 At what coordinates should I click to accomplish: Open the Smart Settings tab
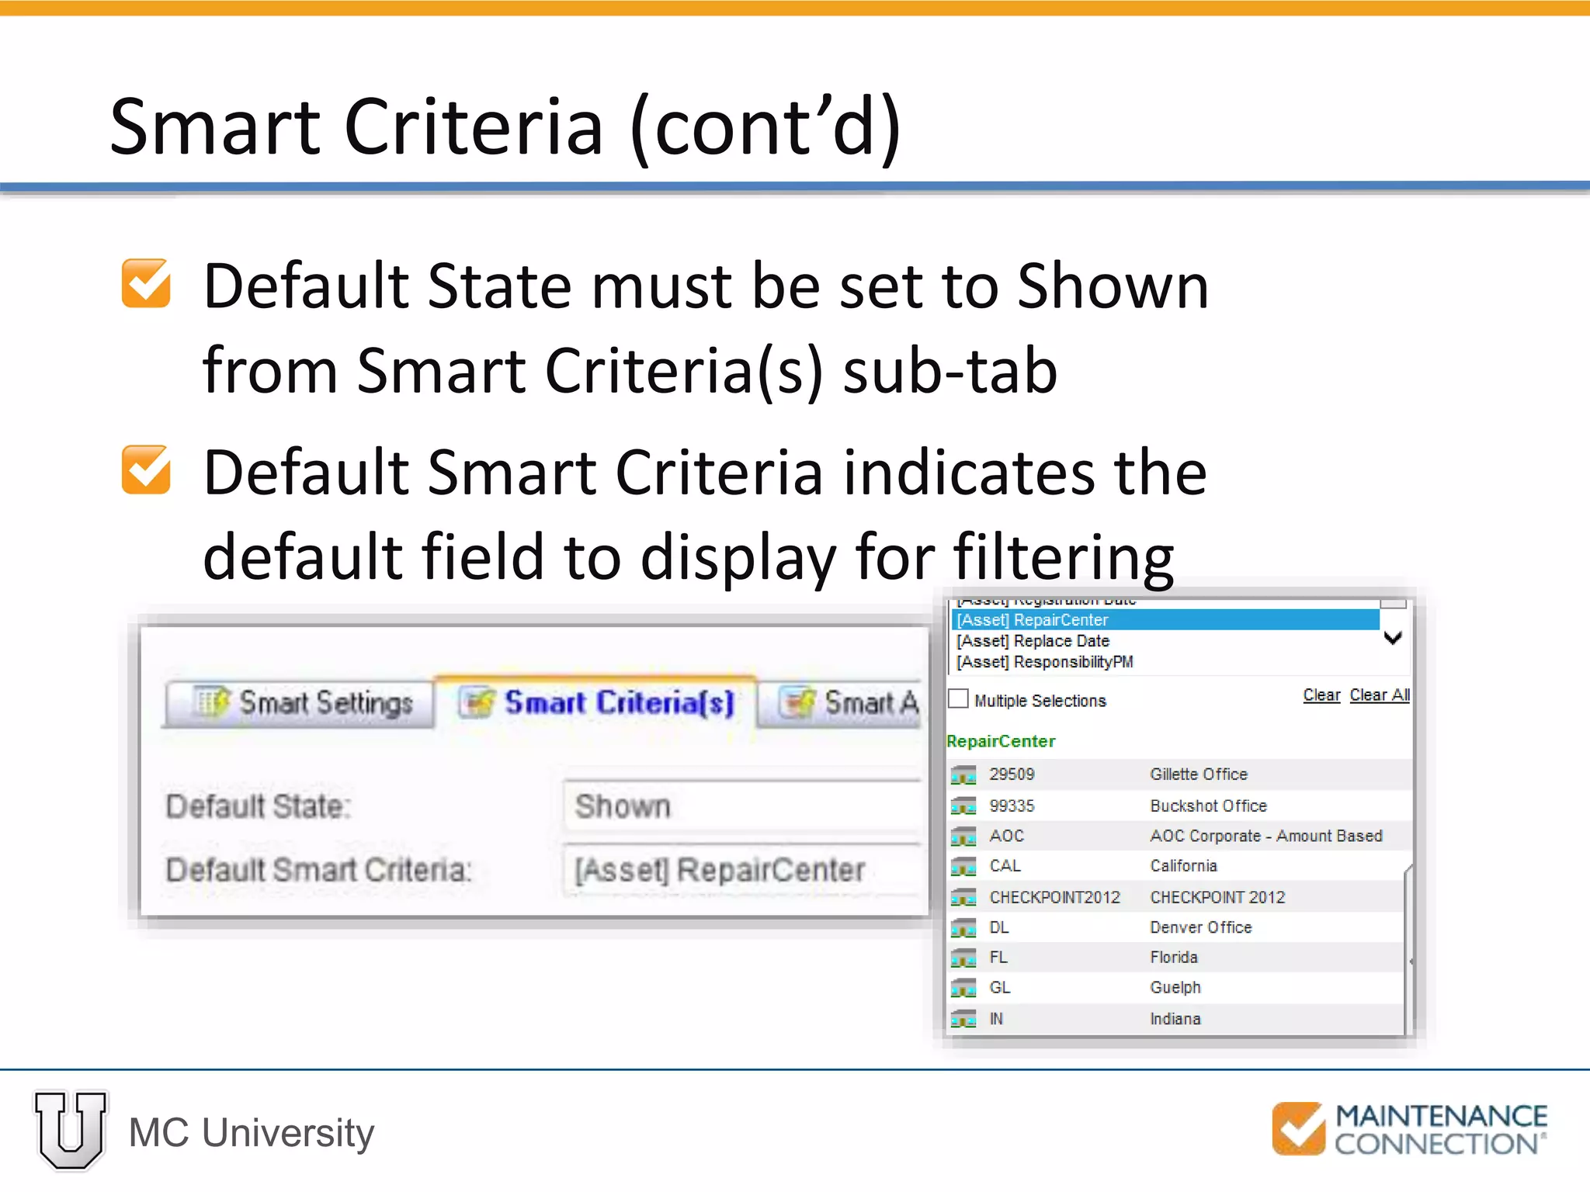tap(300, 703)
